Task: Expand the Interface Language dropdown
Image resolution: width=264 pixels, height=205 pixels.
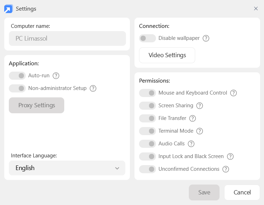Action: click(67, 168)
